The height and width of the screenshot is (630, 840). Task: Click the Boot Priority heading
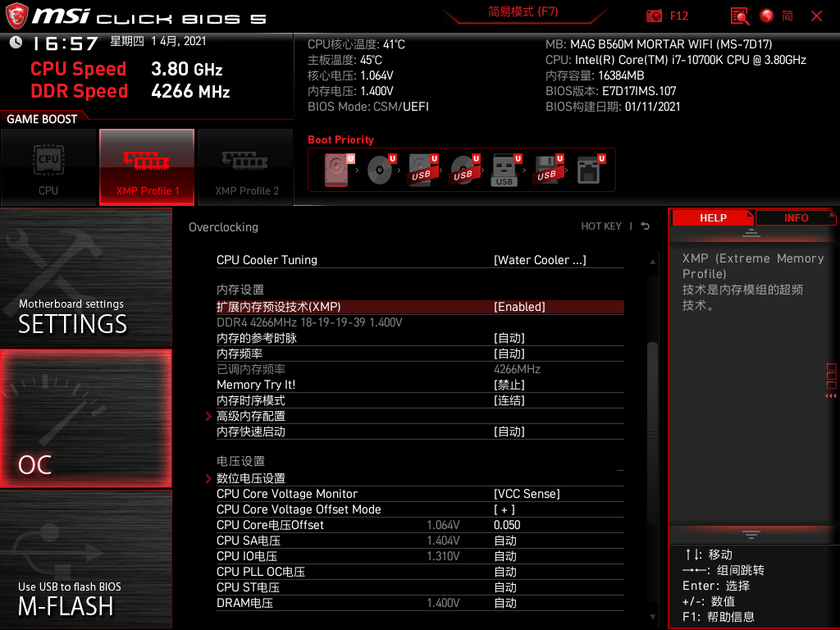340,139
